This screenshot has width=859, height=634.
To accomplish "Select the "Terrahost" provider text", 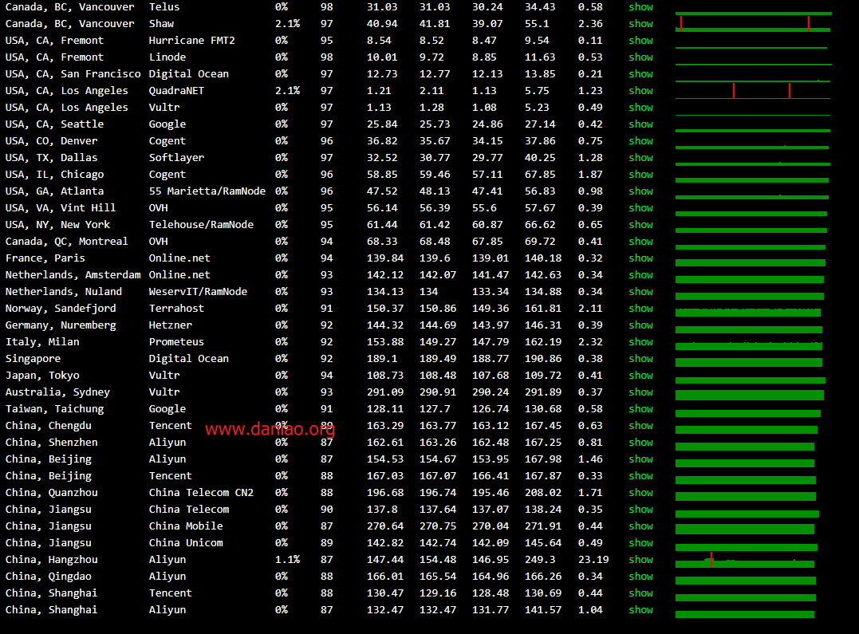I will pos(176,309).
